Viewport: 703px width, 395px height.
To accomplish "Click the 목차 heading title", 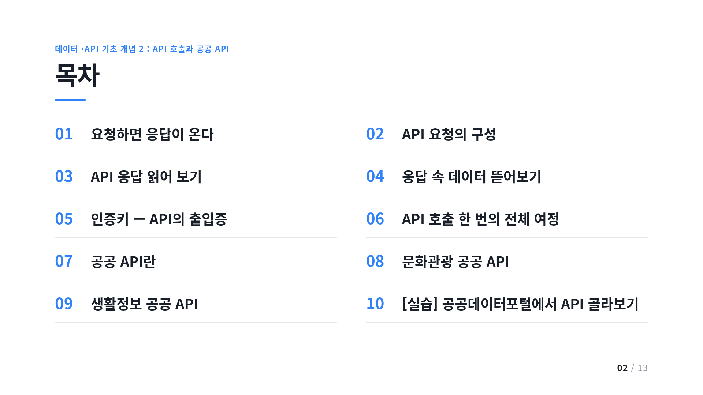I will click(x=77, y=75).
